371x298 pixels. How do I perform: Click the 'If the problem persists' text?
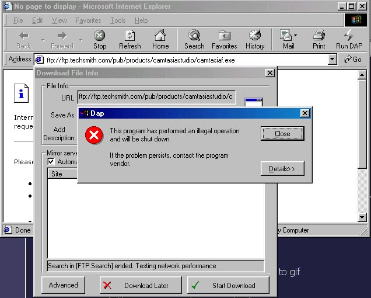click(169, 160)
